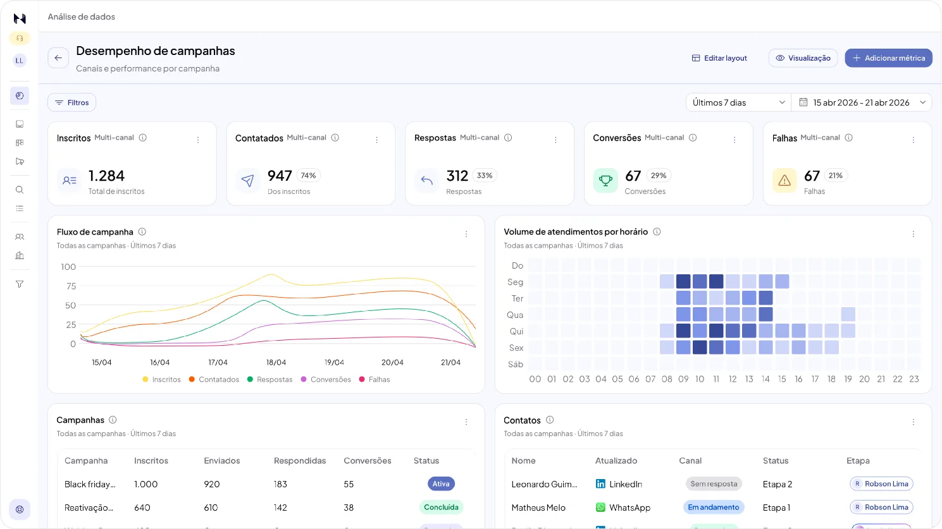This screenshot has width=942, height=529.
Task: Click the app logo in the sidebar
Action: point(20,18)
